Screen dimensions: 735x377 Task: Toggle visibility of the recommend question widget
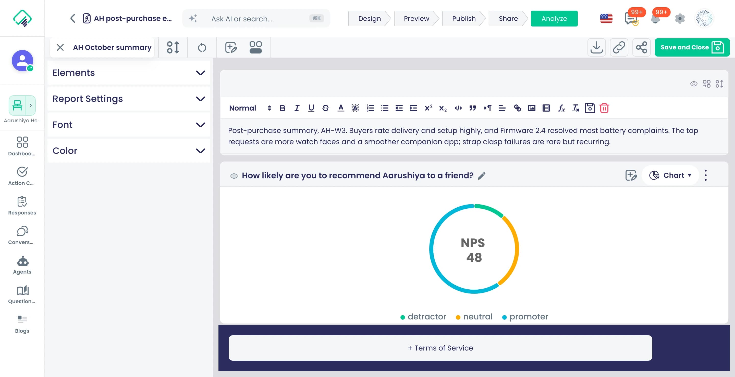point(234,176)
